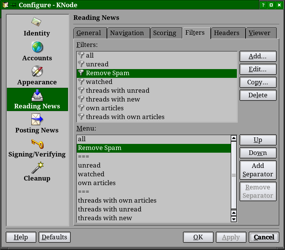
Task: Cancel the configuration dialog
Action: point(264,237)
